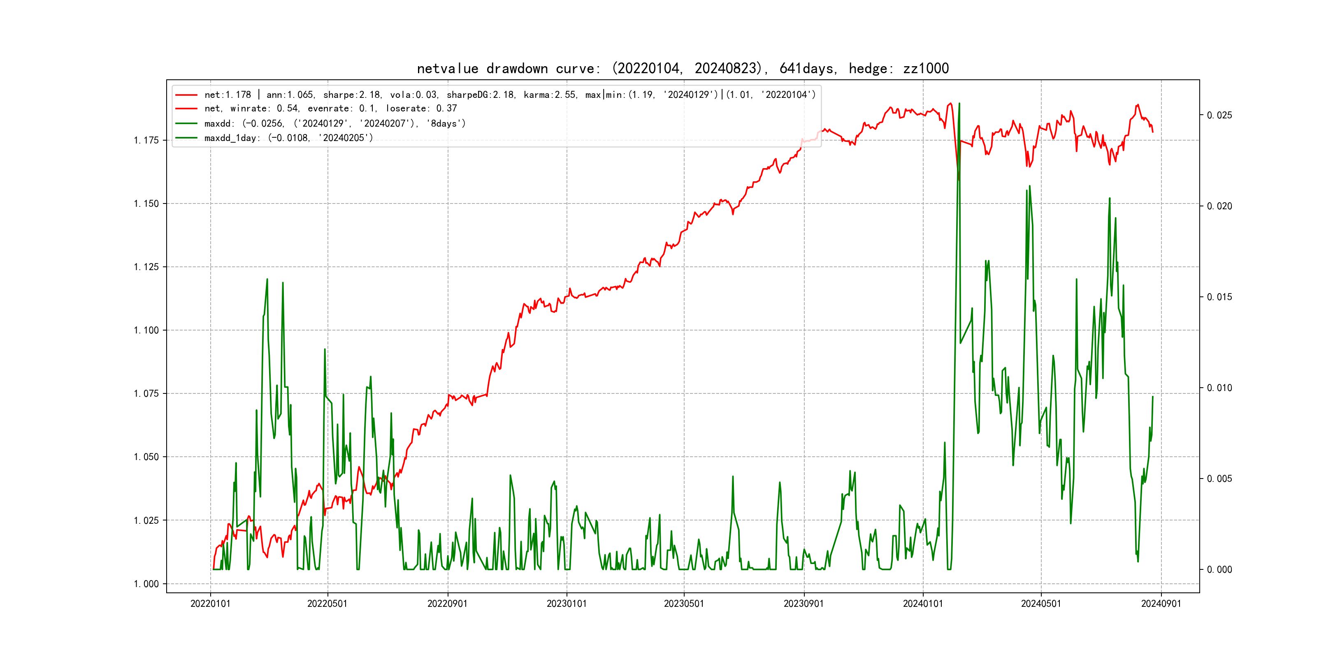Click the 0.000 right y-axis tick label
1333x666 pixels.
1219,570
